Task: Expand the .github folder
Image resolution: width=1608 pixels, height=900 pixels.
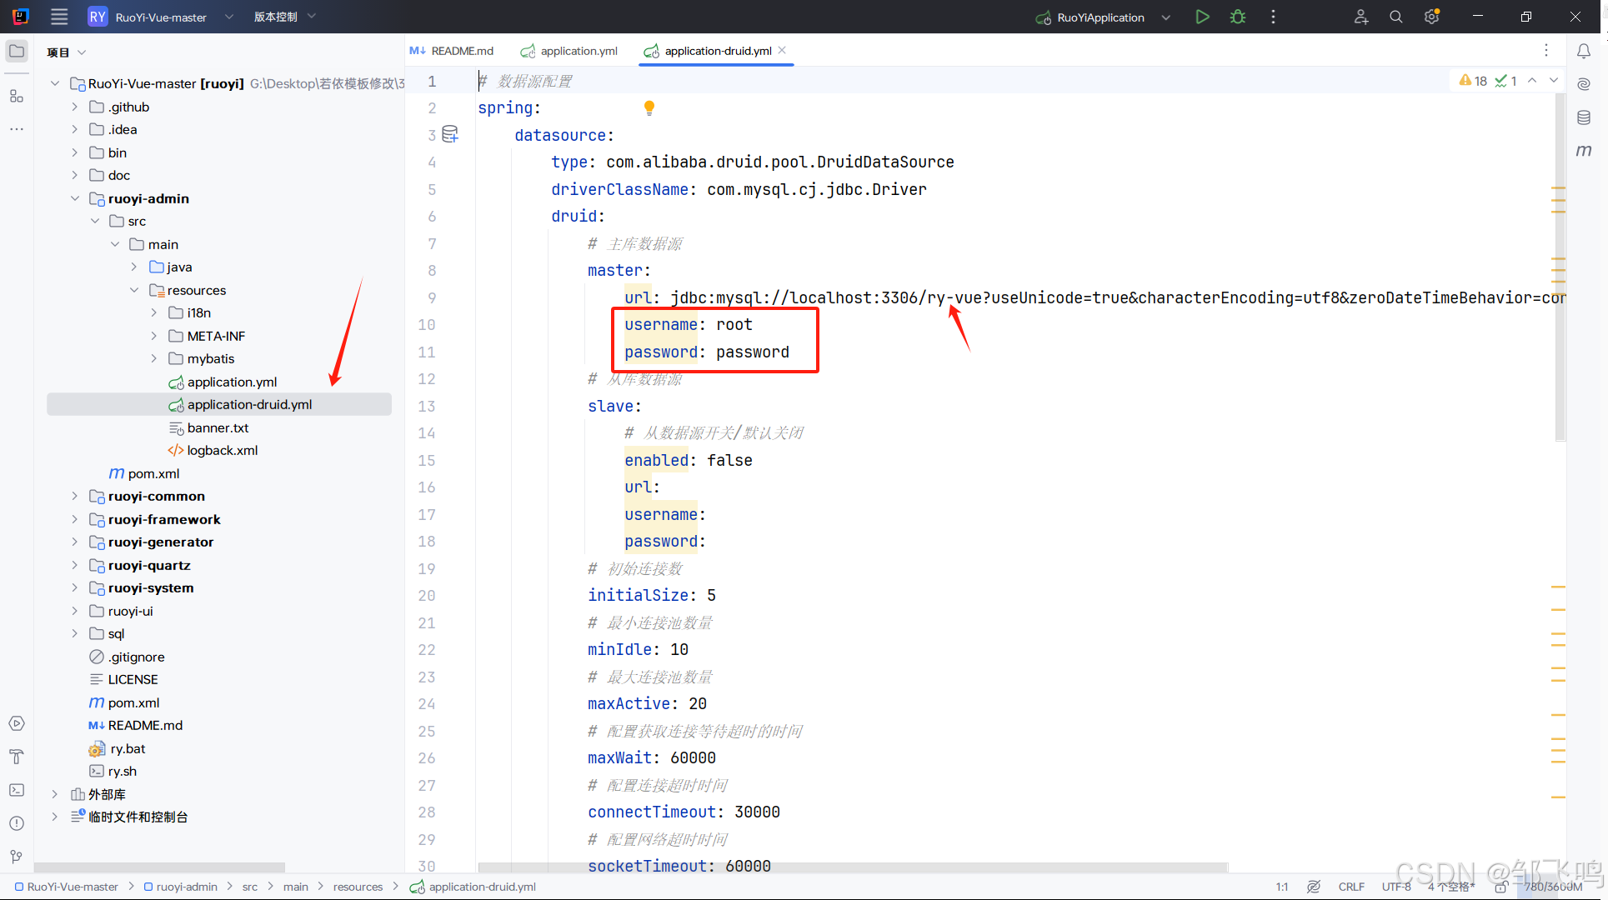Action: coord(74,107)
